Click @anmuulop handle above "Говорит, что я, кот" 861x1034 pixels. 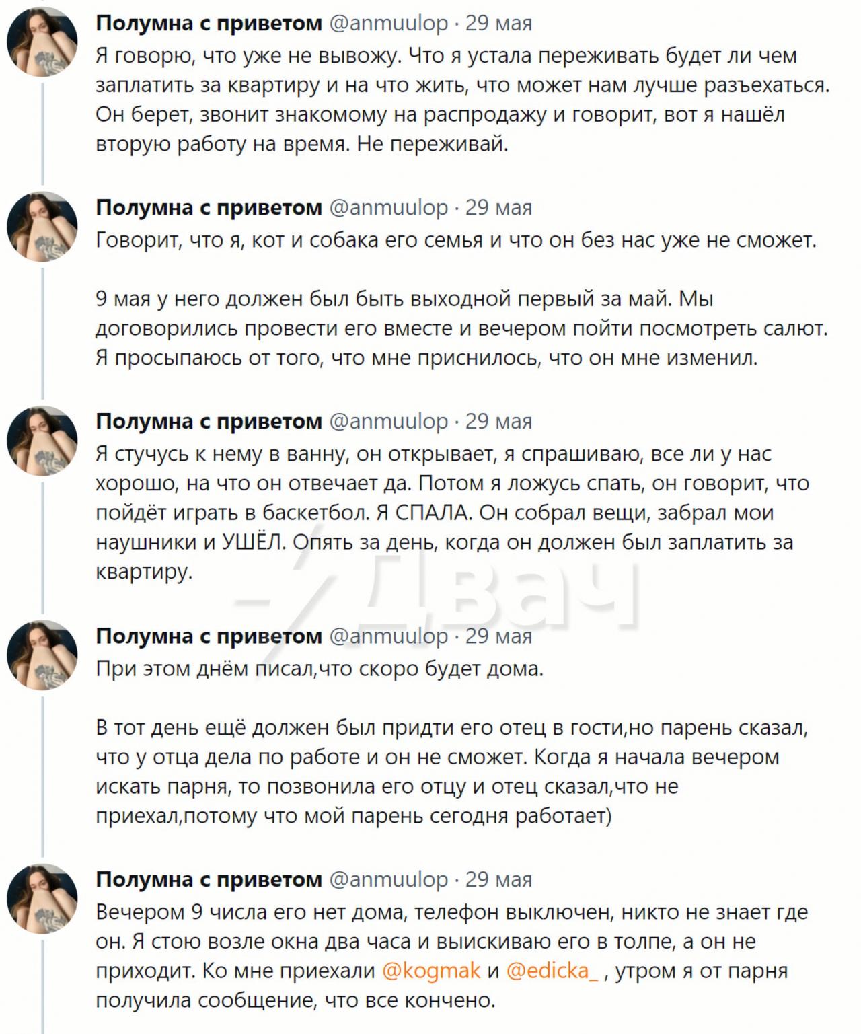point(388,208)
